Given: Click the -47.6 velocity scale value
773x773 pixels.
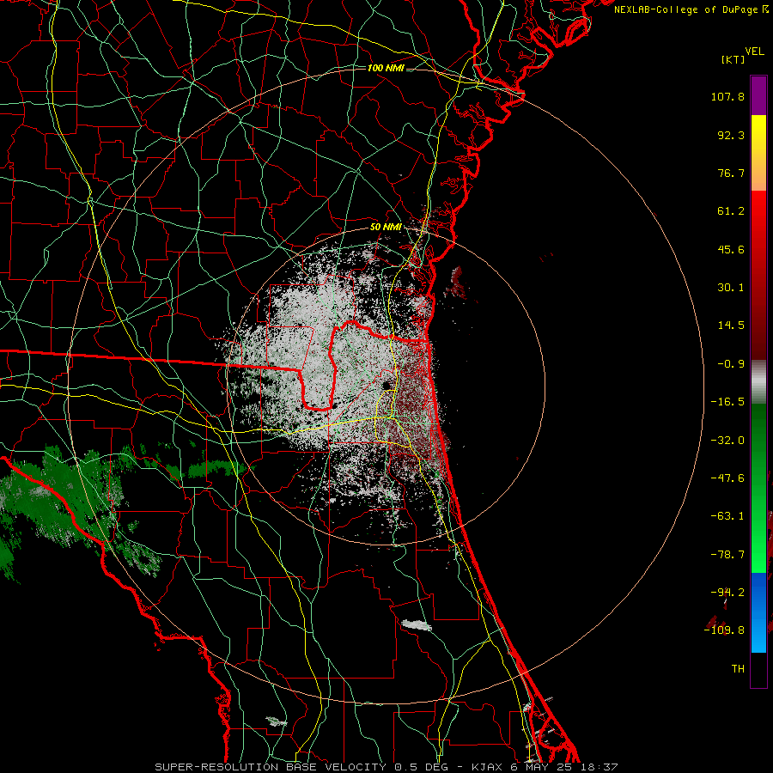Looking at the screenshot, I should (727, 478).
